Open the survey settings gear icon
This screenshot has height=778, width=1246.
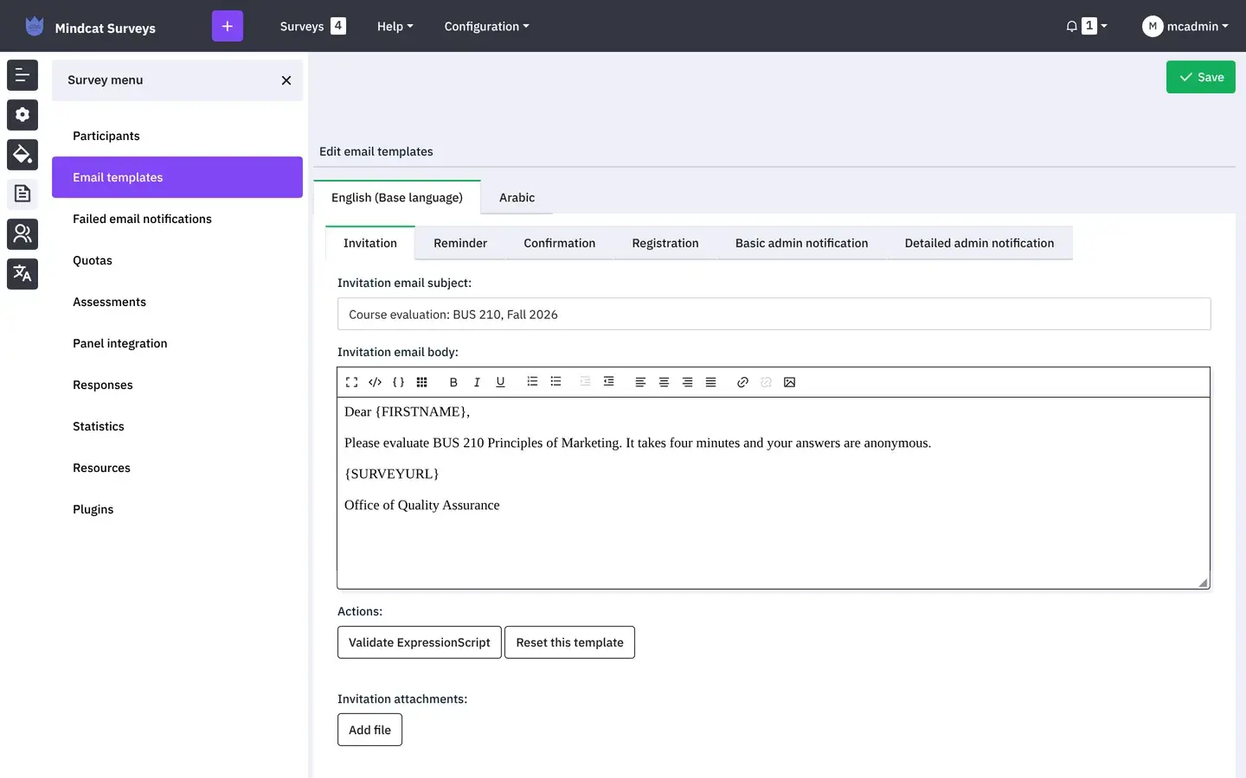point(22,115)
